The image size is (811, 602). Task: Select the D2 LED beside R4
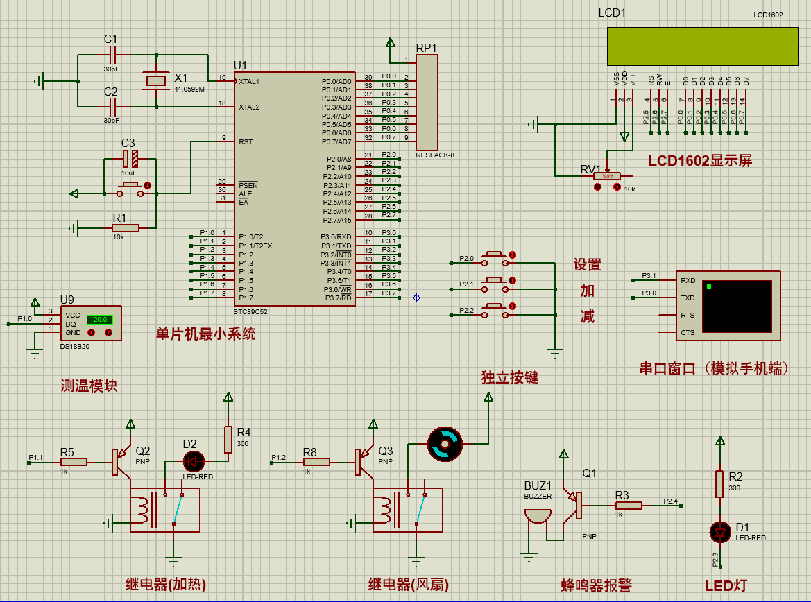click(x=192, y=461)
